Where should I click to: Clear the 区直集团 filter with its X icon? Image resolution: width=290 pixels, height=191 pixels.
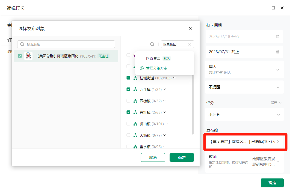tap(190, 44)
